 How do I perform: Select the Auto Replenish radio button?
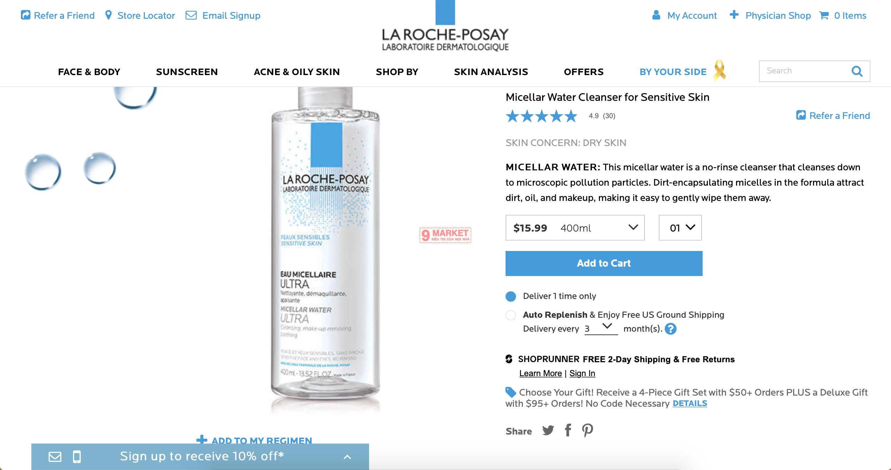tap(511, 315)
